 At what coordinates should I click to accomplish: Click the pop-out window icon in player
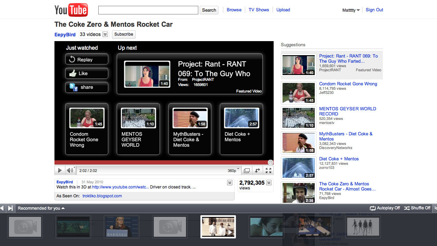coord(247,170)
